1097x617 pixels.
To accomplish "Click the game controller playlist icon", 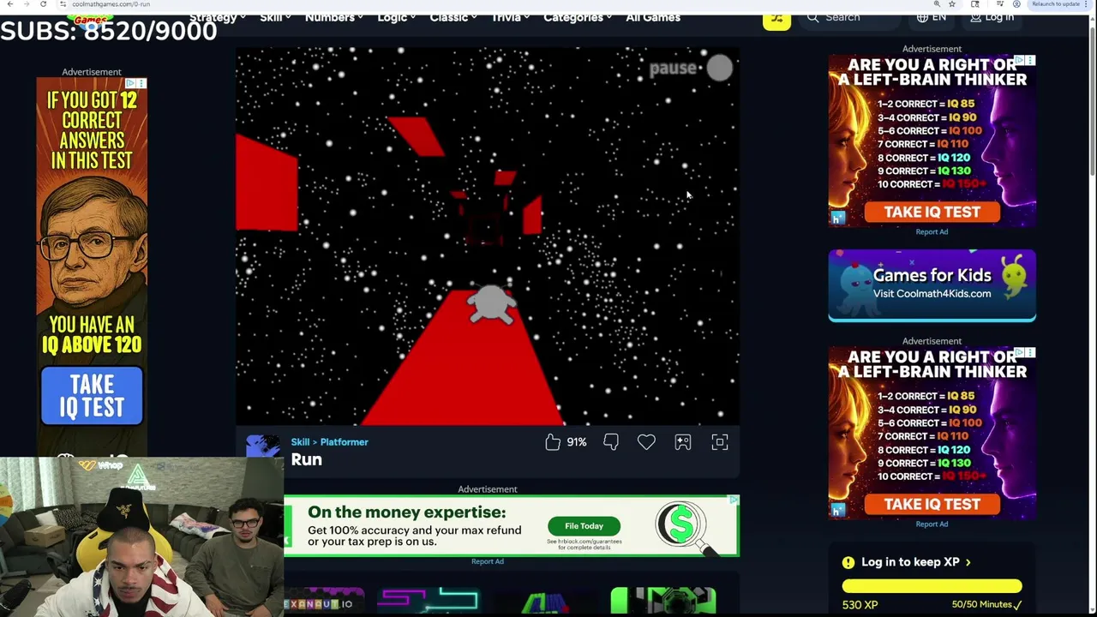I will tap(683, 442).
